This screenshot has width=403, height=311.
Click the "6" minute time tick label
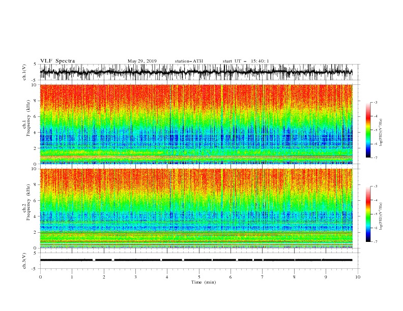pyautogui.click(x=231, y=277)
